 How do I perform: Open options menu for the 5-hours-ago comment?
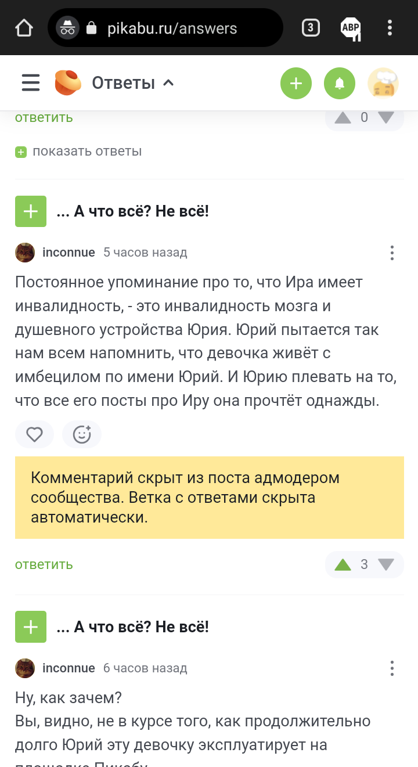pyautogui.click(x=392, y=253)
